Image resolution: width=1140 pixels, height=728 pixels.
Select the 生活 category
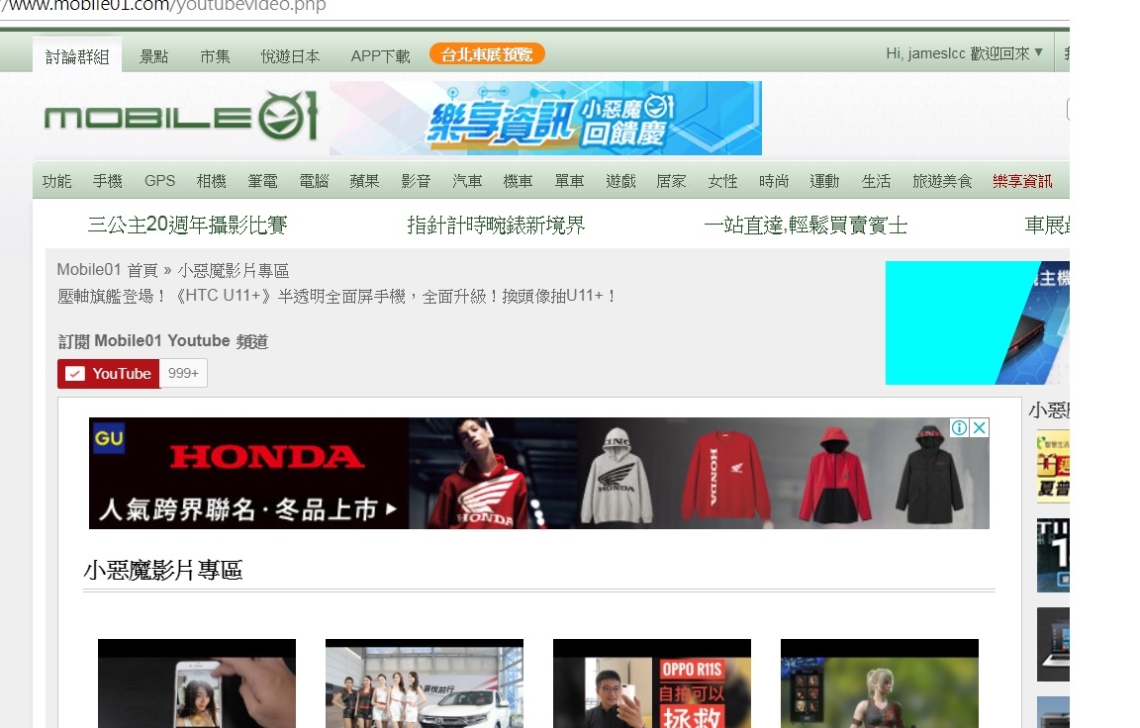point(876,181)
